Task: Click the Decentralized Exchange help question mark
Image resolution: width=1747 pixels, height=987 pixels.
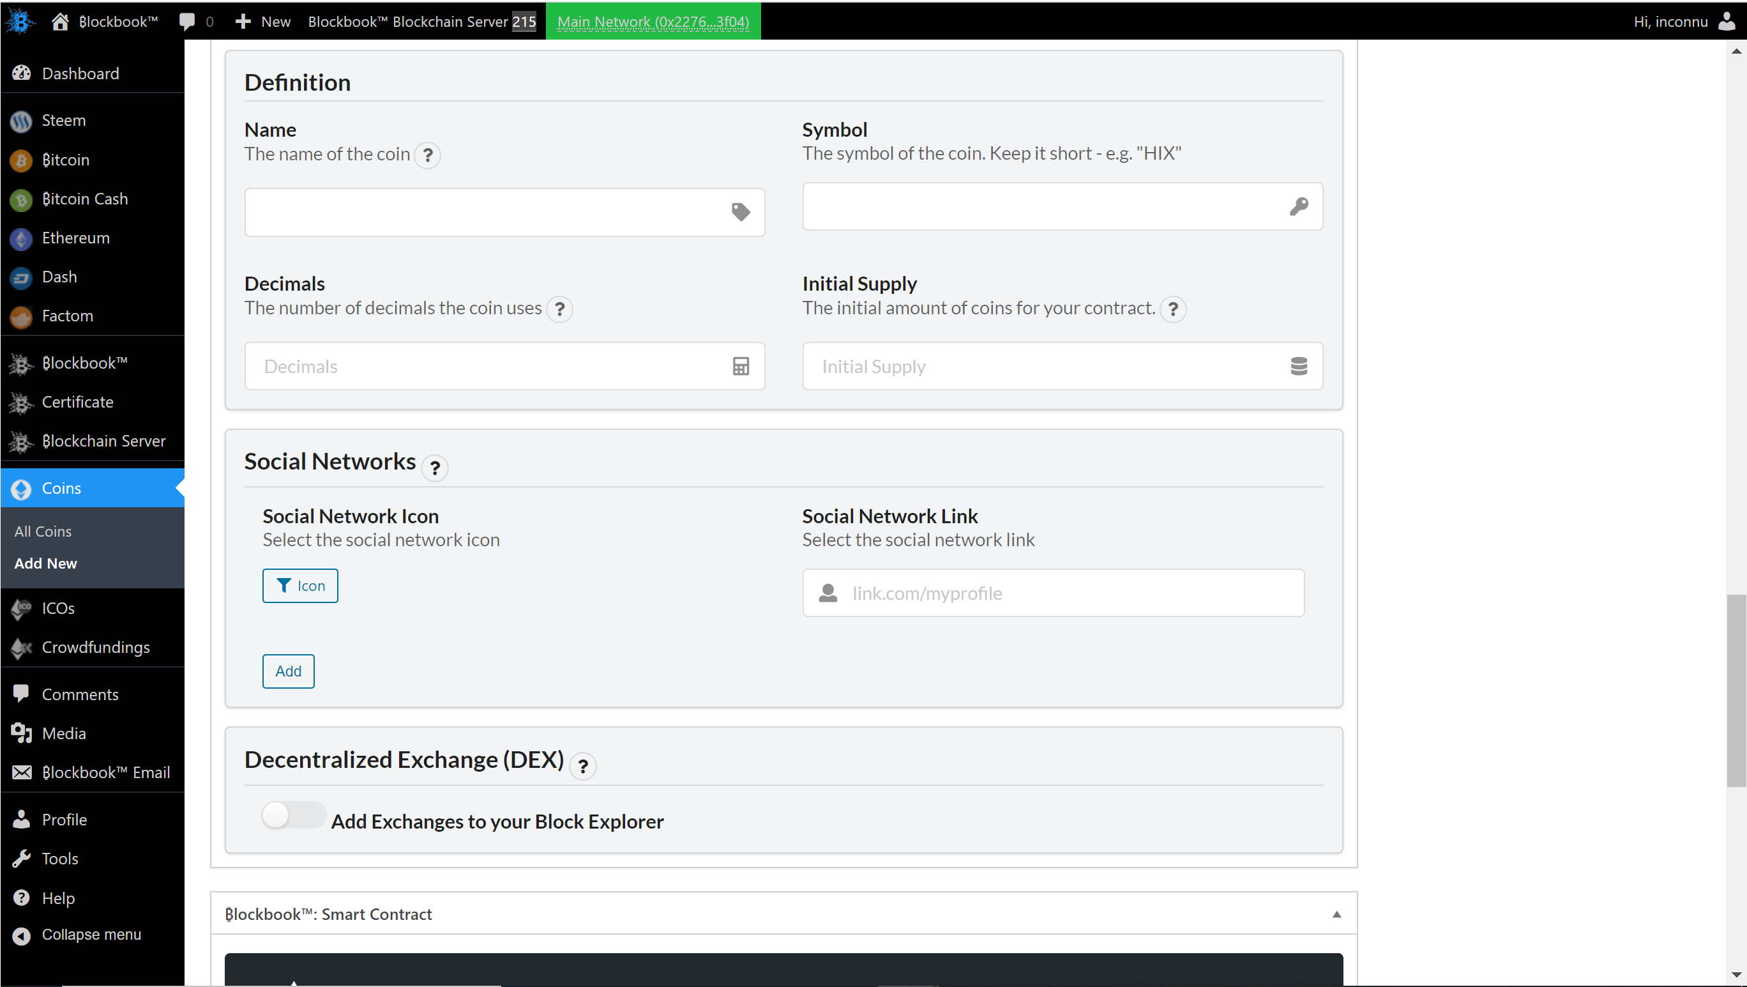Action: pos(582,766)
